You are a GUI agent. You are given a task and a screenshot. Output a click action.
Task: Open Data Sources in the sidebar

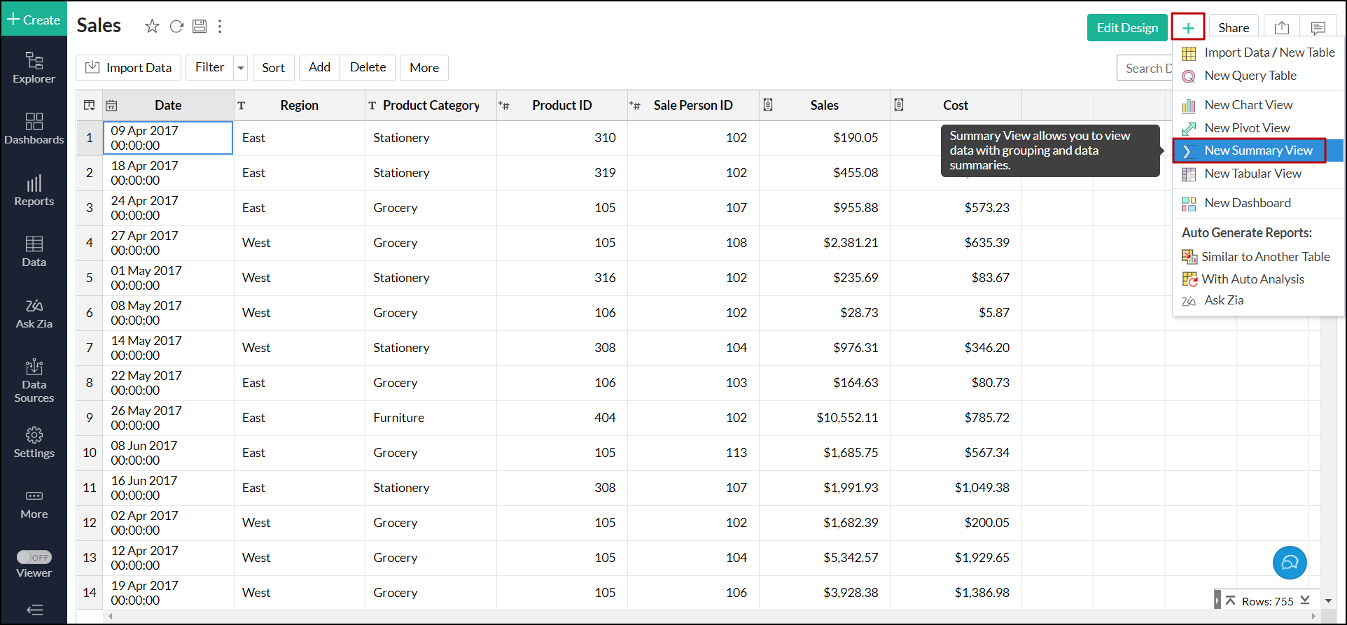click(34, 381)
